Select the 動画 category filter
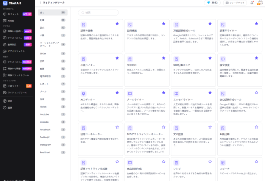 [53, 69]
